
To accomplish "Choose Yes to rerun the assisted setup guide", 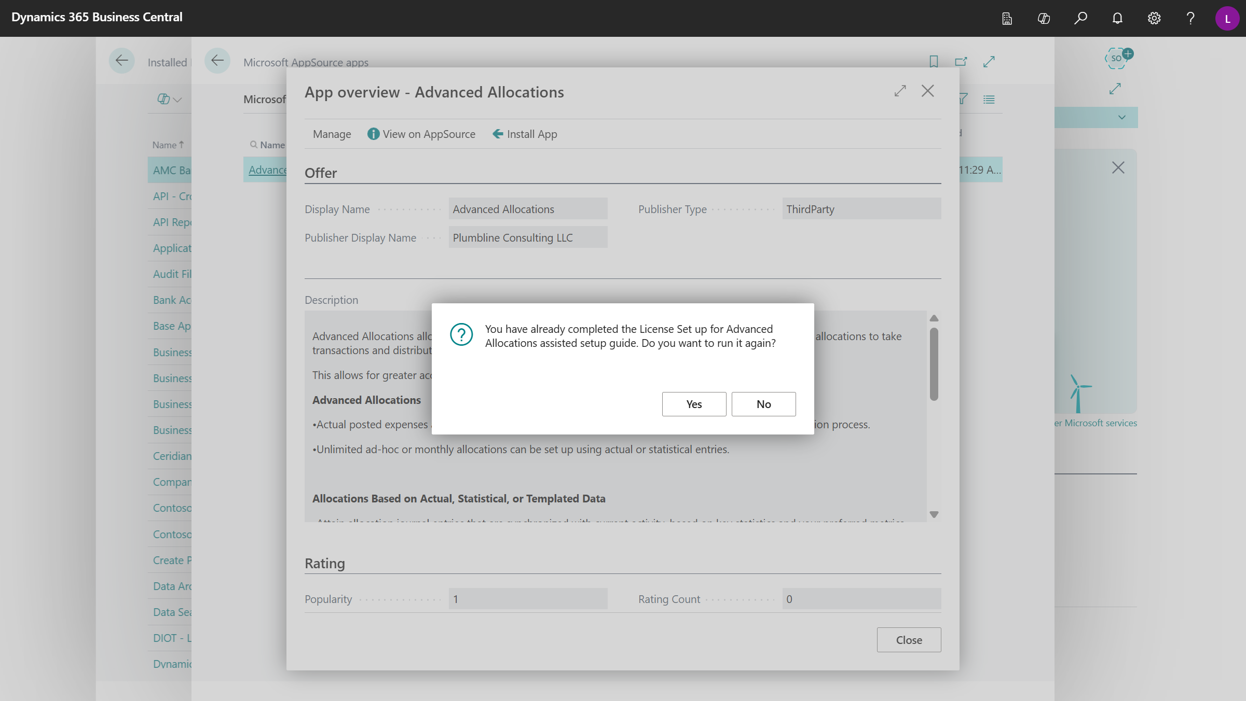I will coord(694,404).
